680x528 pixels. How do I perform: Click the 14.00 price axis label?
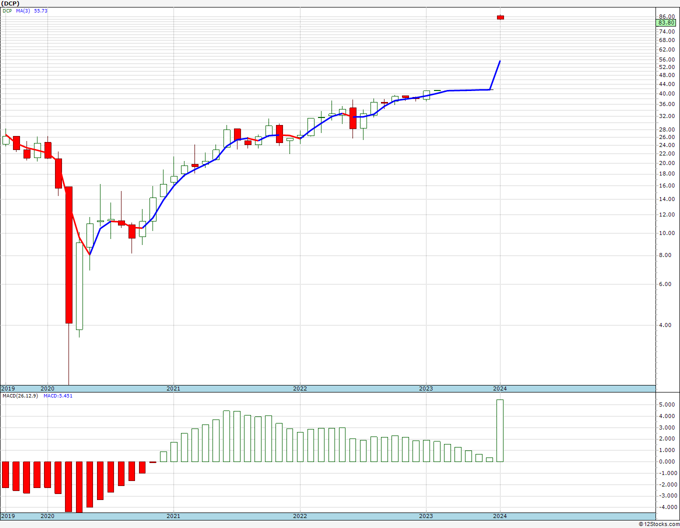(x=667, y=199)
